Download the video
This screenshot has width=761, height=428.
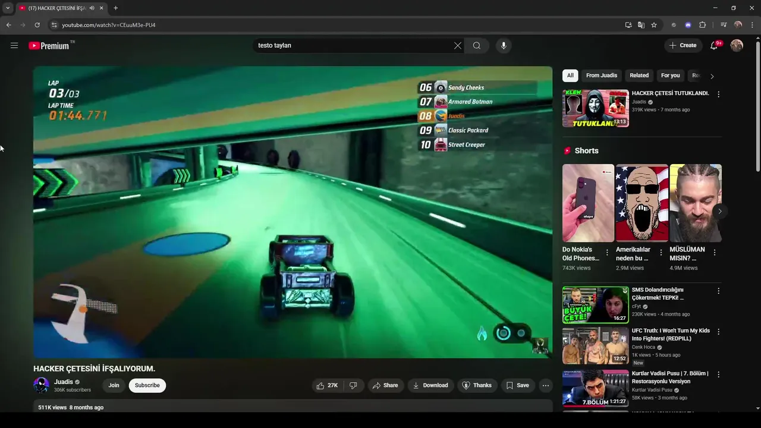click(x=430, y=385)
